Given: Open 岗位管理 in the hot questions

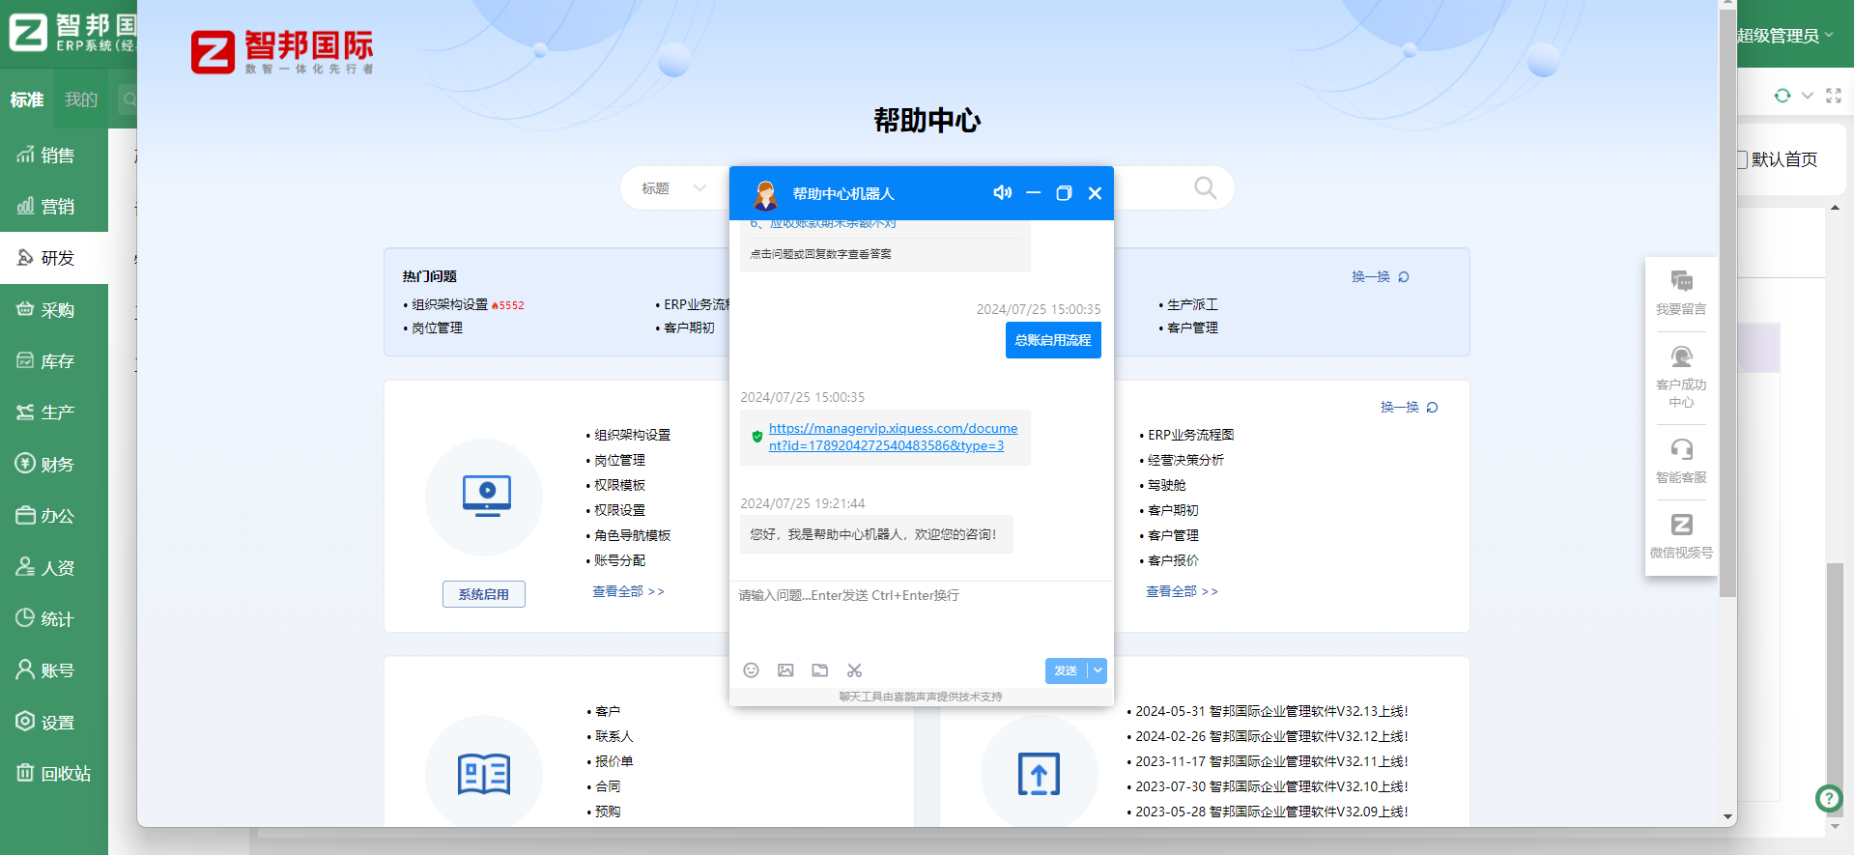Looking at the screenshot, I should point(437,328).
